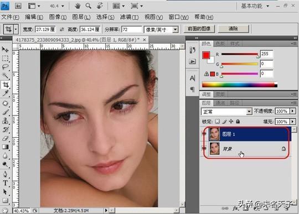Viewport: 299px width, 214px height.
Task: Open the 滤镜(T) menu
Action: [x=129, y=17]
